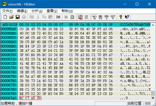This screenshot has width=156, height=106.
Task: Click the New file icon
Action: pos(5,17)
